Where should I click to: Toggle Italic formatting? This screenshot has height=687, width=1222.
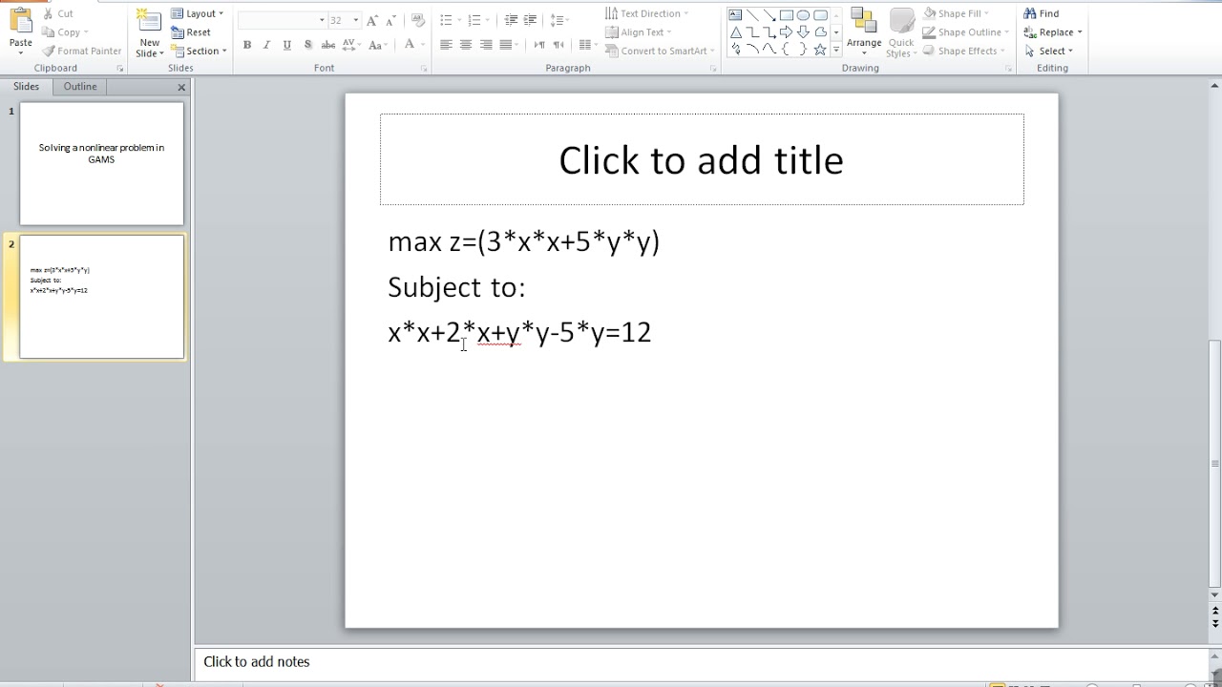coord(266,45)
